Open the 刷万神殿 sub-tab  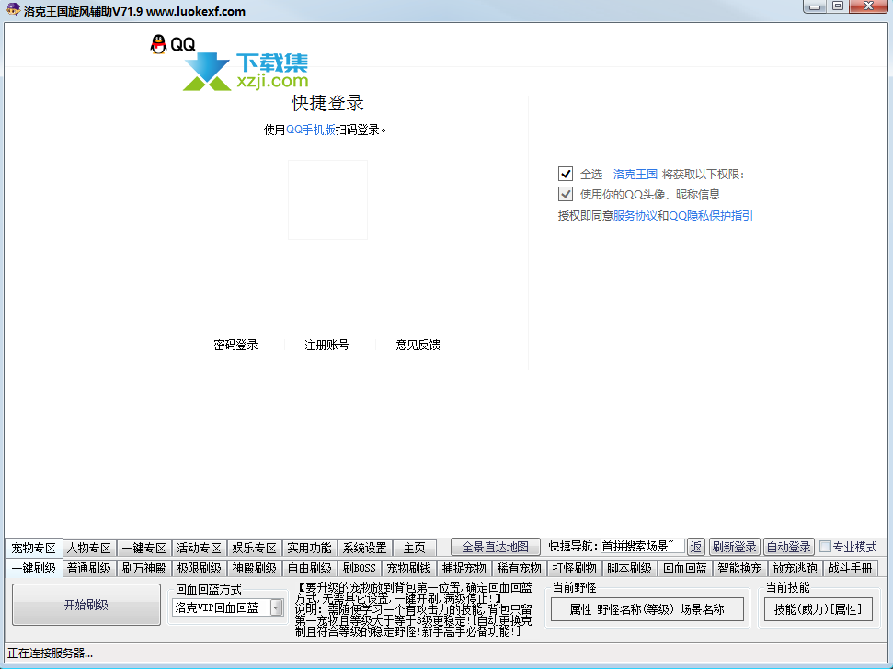[x=144, y=568]
